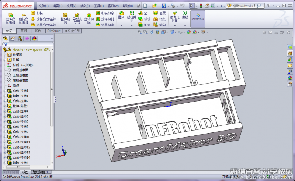Select the Extruded Boss/Base (拉伸凸台/基体) tool

point(11,18)
